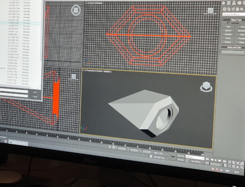This screenshot has height=187, width=245.
Task: Select the Shapes category icon
Action: click(229, 9)
